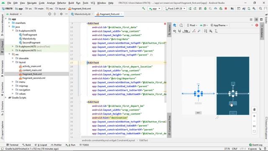
Task: Click the red Stop button
Action: (226, 8)
